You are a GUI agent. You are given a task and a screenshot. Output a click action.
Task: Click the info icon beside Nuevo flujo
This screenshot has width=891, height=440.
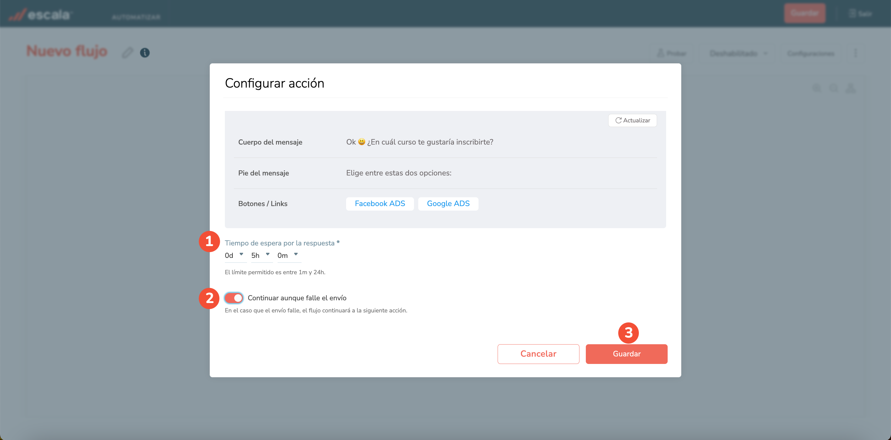(x=145, y=53)
